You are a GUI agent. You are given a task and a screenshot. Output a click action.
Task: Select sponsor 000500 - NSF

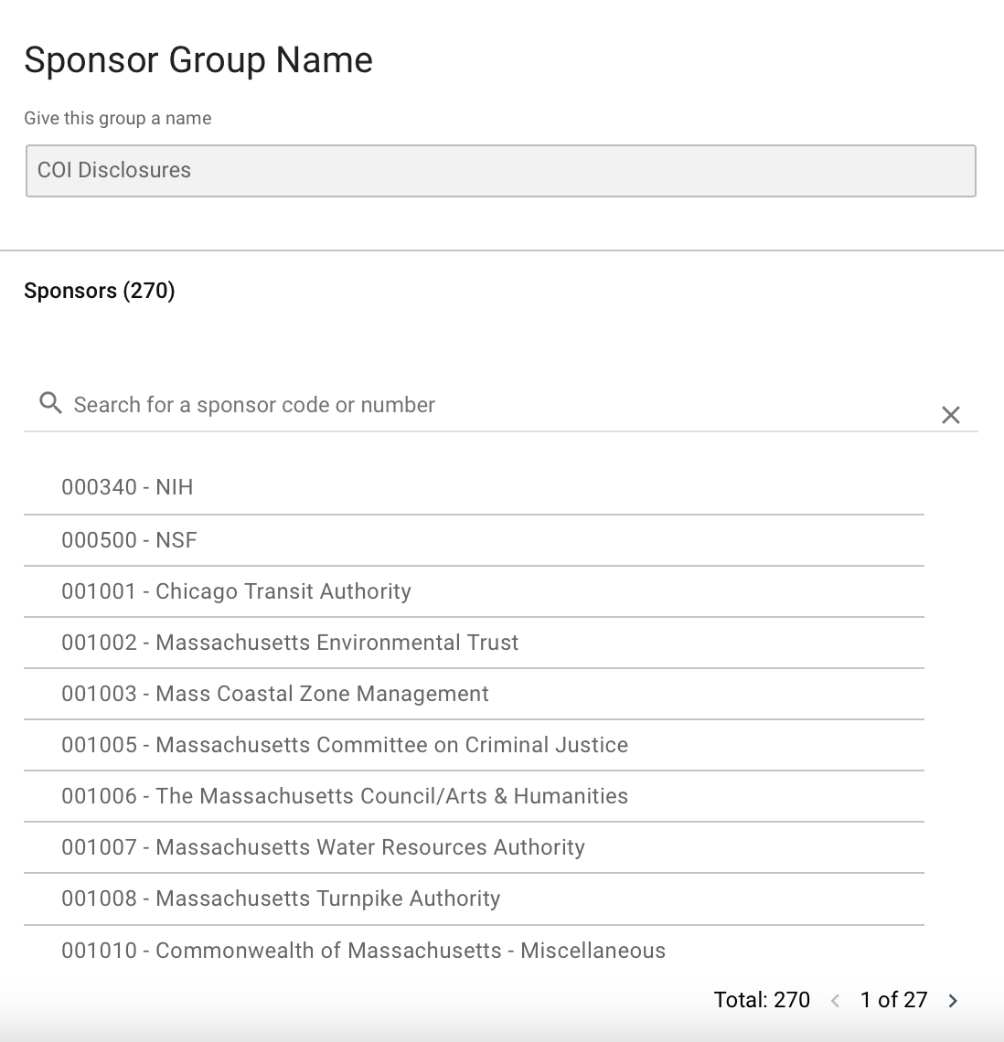[x=129, y=540]
